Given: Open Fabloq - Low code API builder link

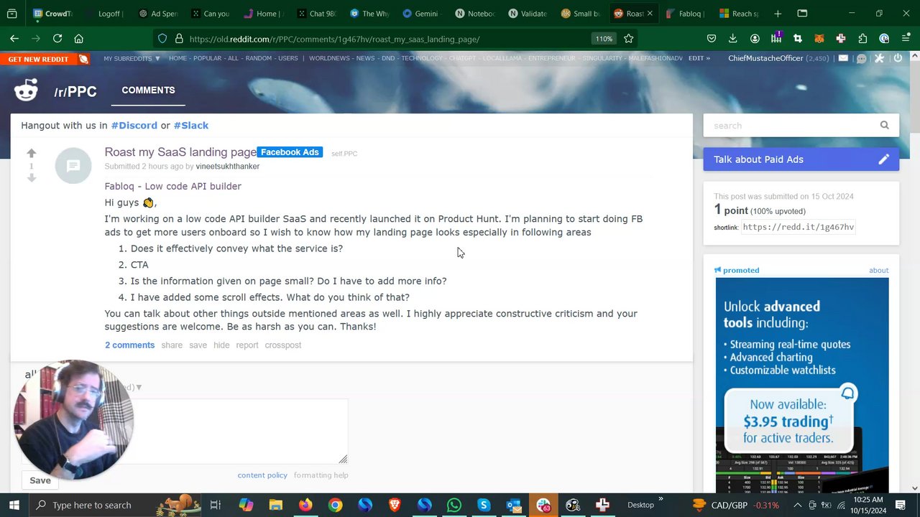Looking at the screenshot, I should (x=172, y=186).
